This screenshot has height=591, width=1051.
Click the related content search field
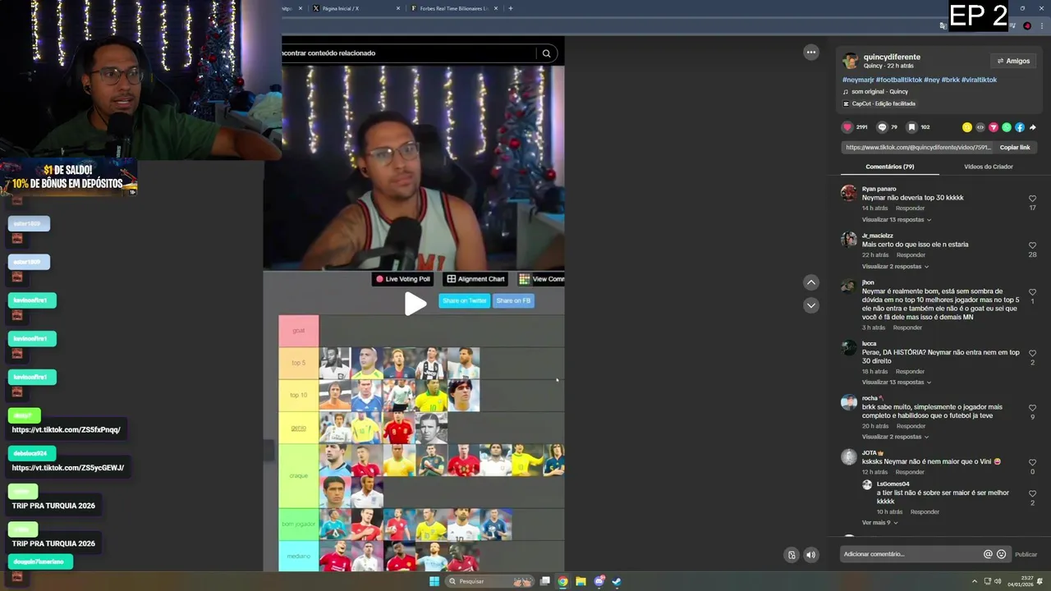click(408, 53)
